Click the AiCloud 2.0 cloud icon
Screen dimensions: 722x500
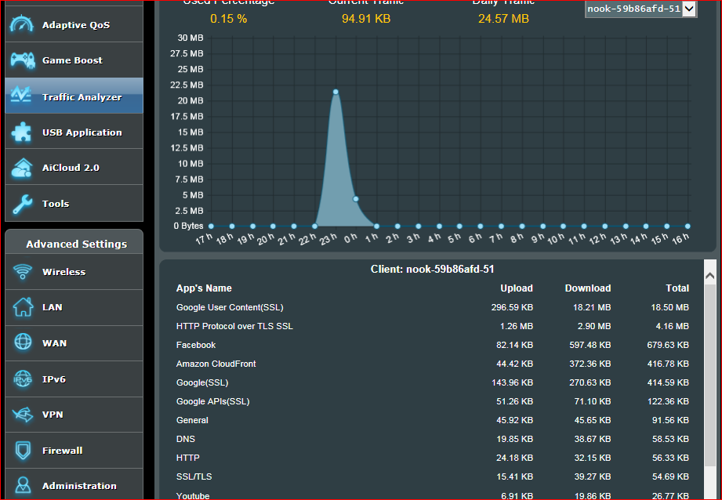click(x=22, y=168)
